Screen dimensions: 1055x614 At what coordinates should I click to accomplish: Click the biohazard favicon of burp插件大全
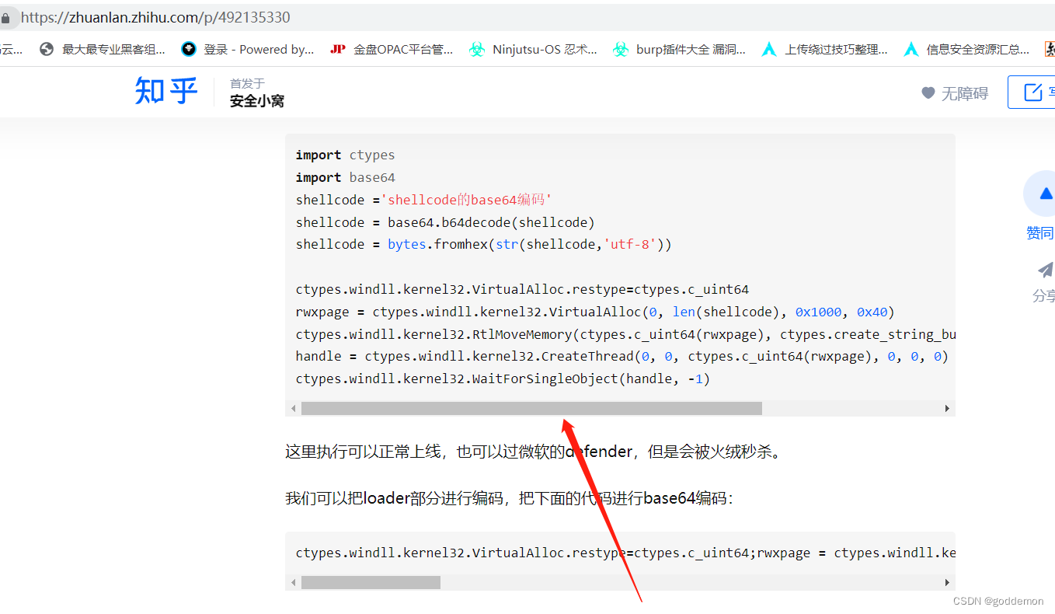(x=621, y=49)
